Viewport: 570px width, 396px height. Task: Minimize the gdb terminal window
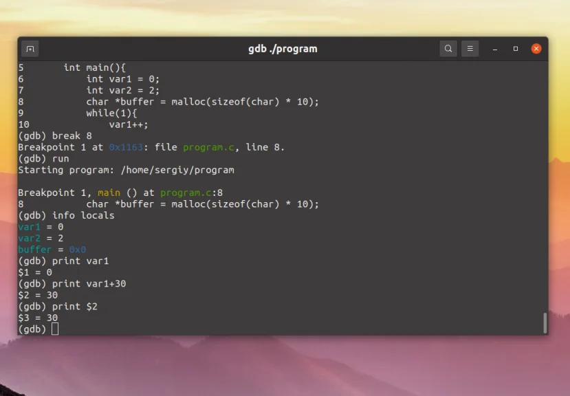pyautogui.click(x=495, y=49)
